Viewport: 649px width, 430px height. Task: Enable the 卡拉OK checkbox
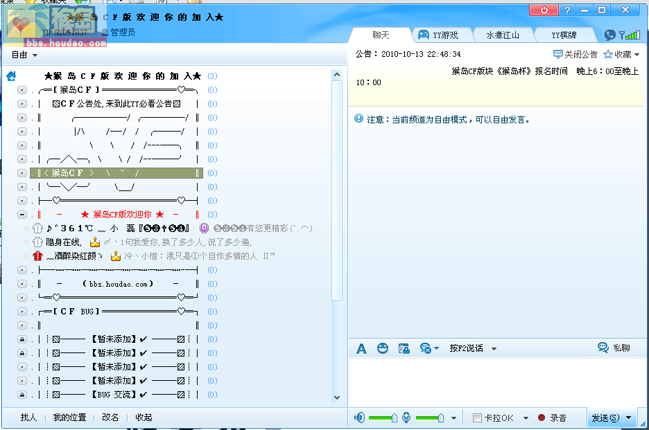(x=477, y=418)
